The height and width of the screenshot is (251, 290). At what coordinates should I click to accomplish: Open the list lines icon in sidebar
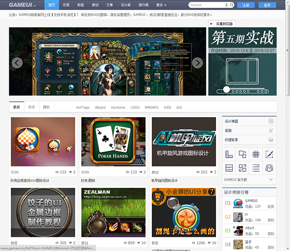click(256, 168)
